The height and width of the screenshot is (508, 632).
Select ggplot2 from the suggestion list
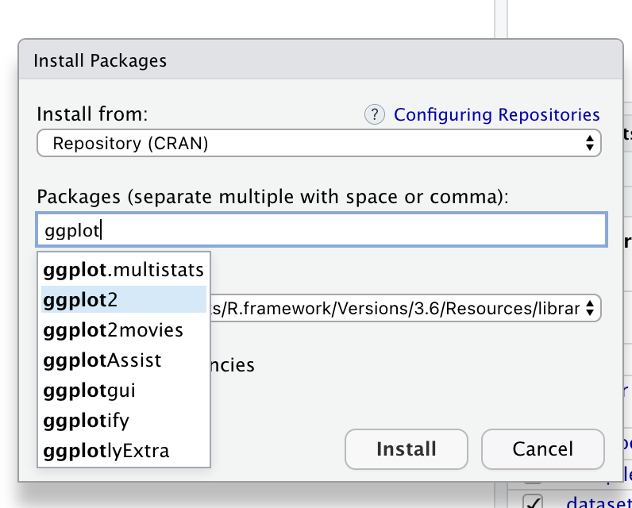click(124, 299)
